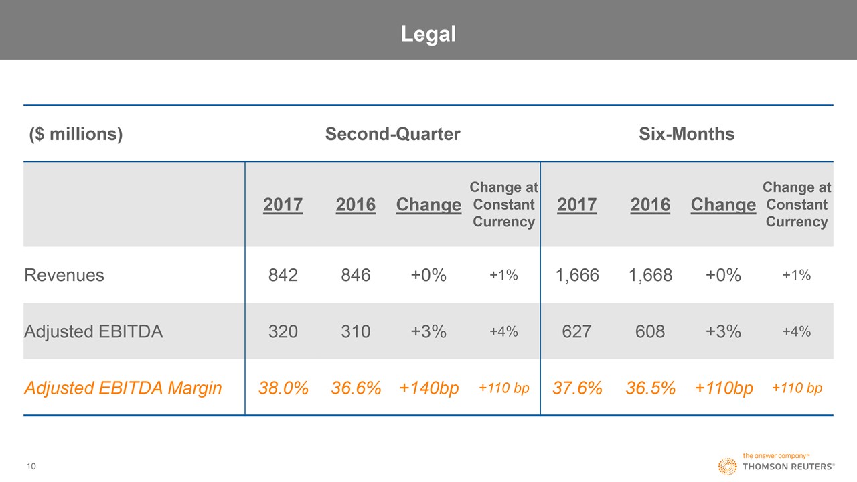Image resolution: width=857 pixels, height=482 pixels.
Task: Click the underlined 2016 header under Six-Months
Action: (650, 204)
